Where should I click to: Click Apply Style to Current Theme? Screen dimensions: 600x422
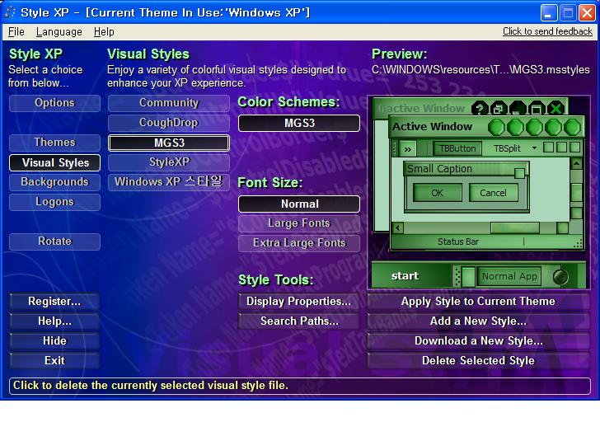click(x=478, y=302)
